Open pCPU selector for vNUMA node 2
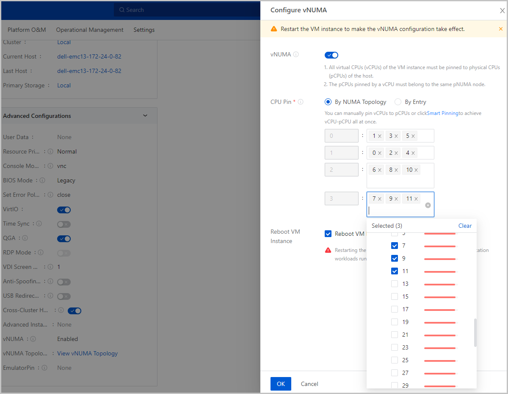 [x=400, y=176]
